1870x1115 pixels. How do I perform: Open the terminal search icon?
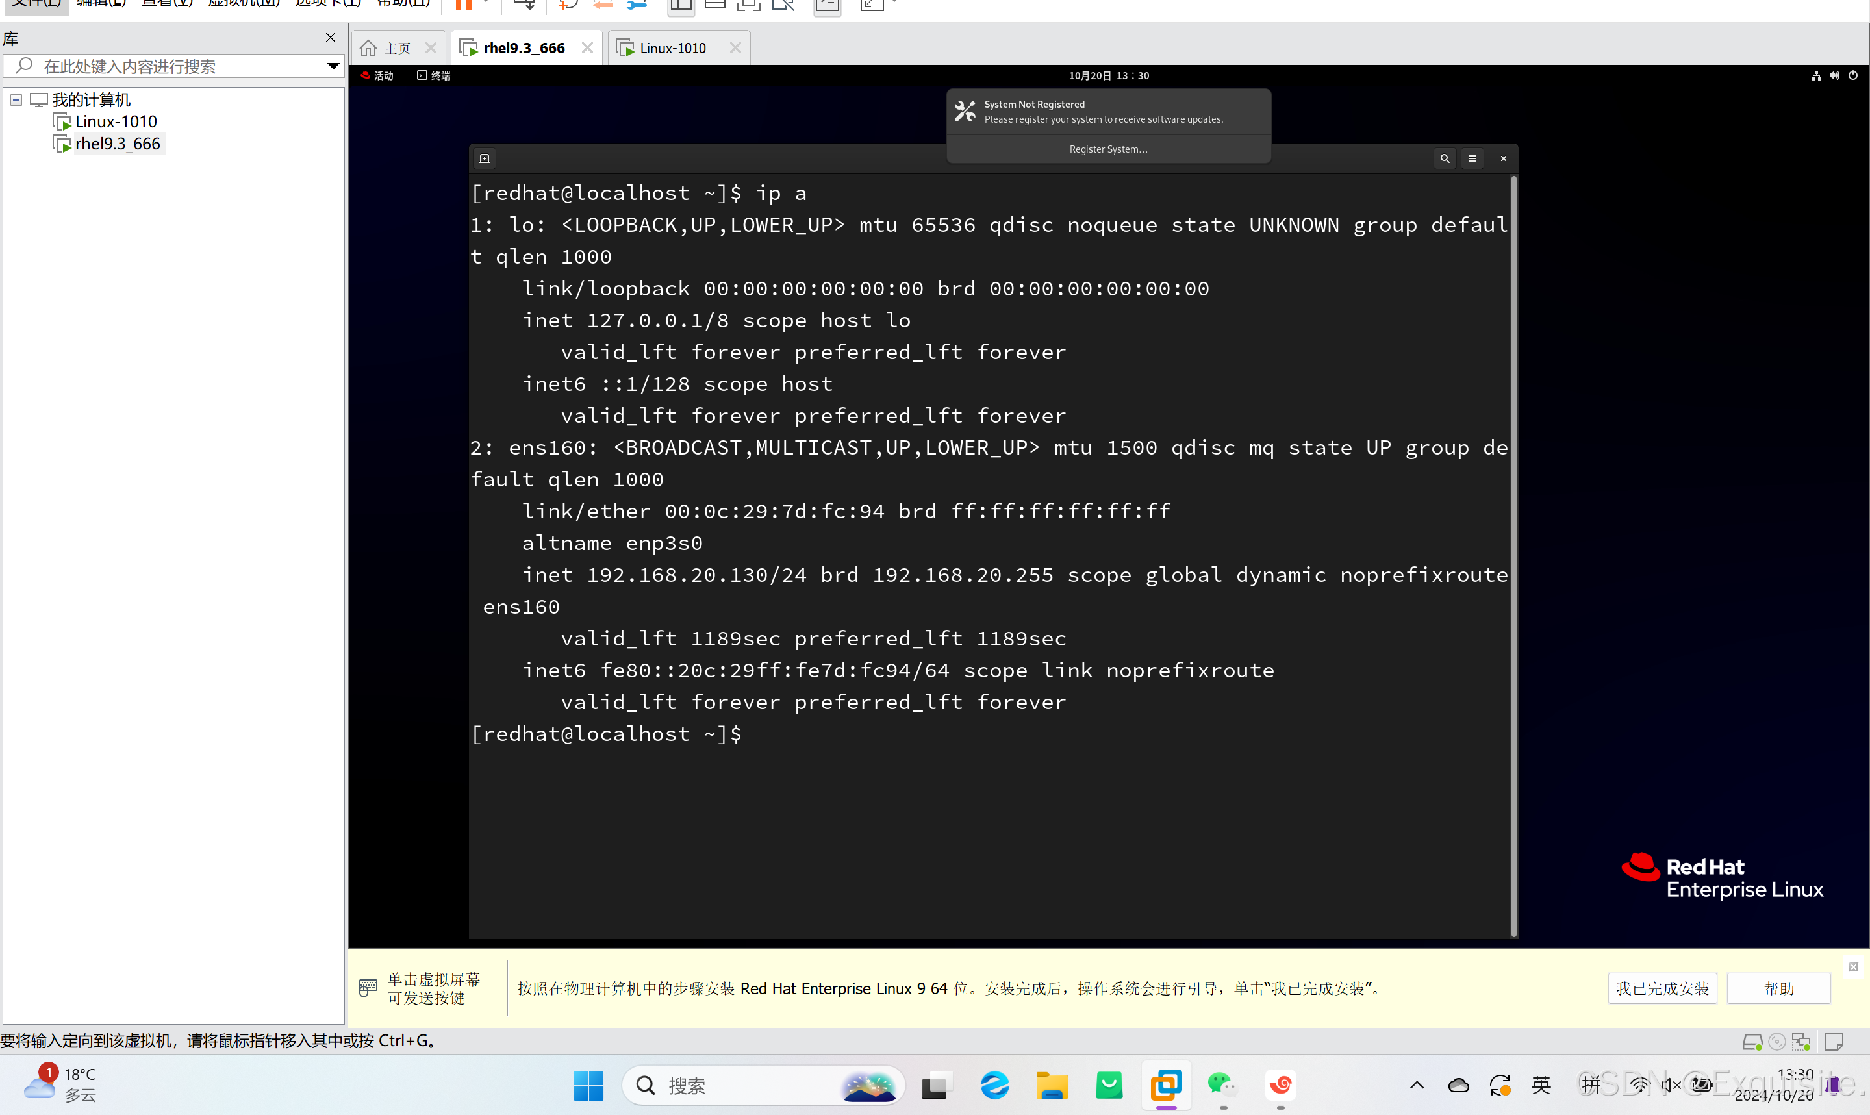1444,158
